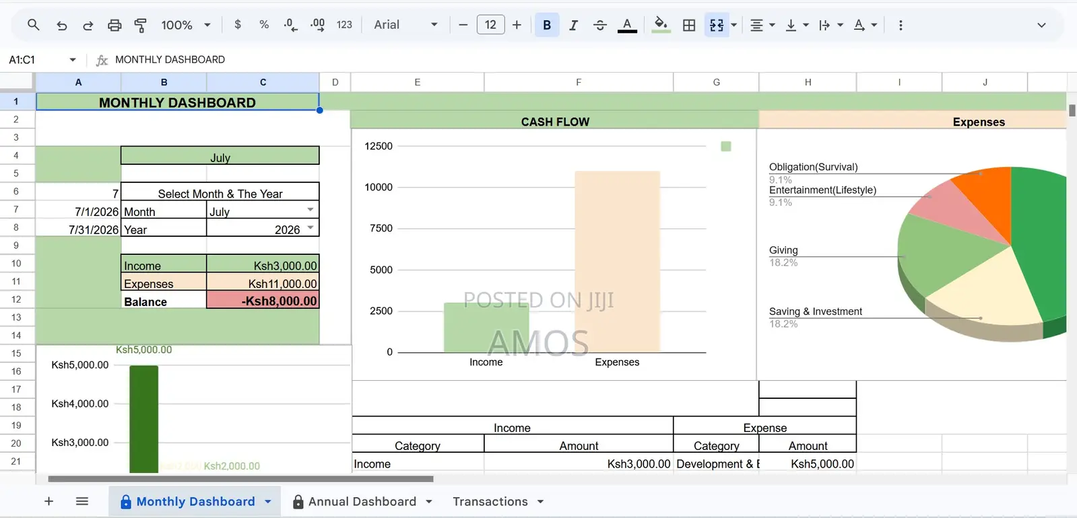Open Annual Dashboard tab menu arrow

[429, 501]
